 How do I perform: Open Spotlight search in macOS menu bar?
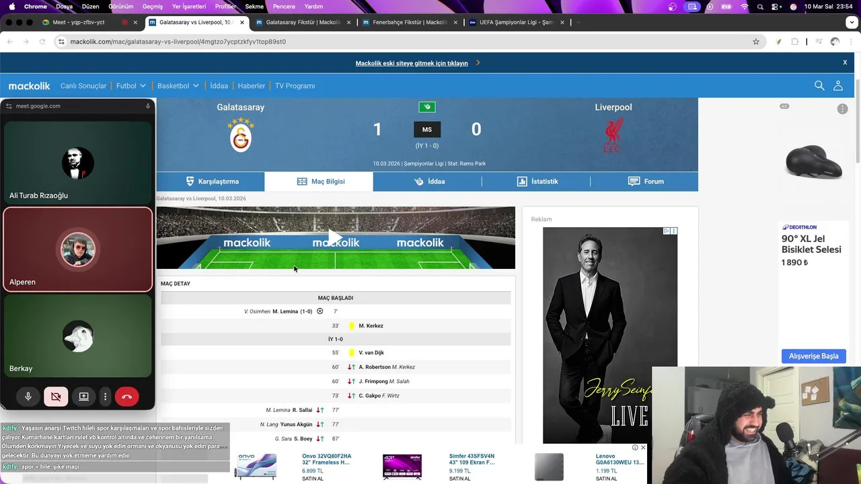pos(760,7)
